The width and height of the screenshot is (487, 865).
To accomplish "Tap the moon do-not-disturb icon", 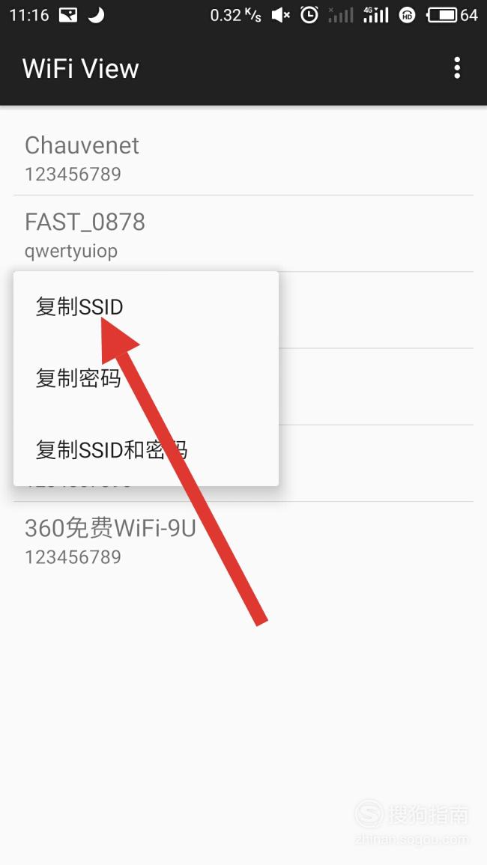I will (97, 15).
